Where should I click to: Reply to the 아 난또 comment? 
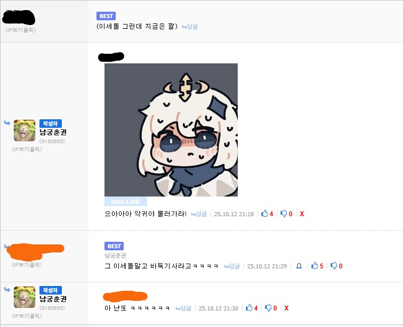point(183,308)
